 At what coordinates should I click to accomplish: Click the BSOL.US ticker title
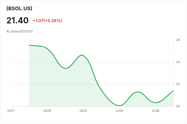click(x=19, y=8)
